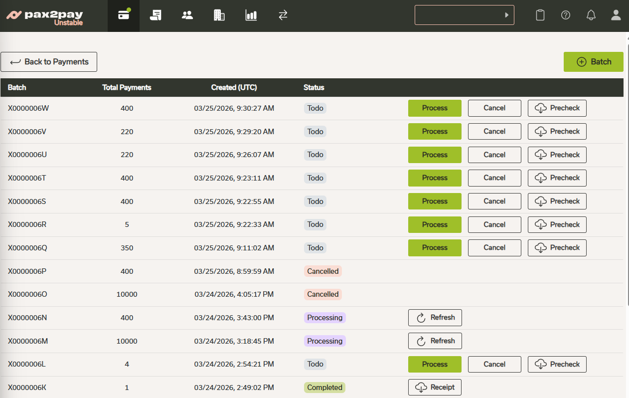This screenshot has width=629, height=398.
Task: Cancel batch X0000006V
Action: tap(494, 132)
